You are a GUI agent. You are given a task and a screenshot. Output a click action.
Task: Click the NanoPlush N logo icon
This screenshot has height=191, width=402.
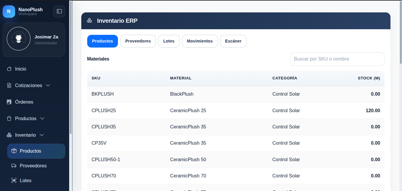(9, 12)
